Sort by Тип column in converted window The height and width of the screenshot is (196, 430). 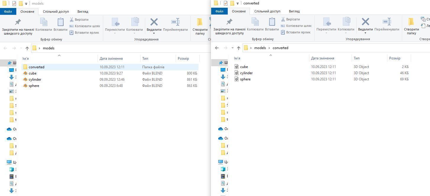point(369,58)
